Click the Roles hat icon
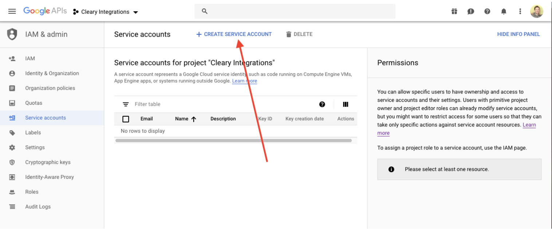This screenshot has height=229, width=552. coord(12,192)
